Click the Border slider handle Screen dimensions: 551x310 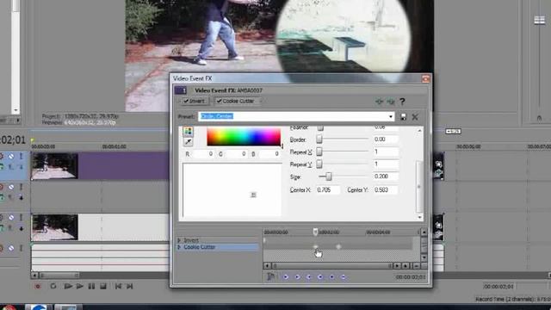(319, 139)
